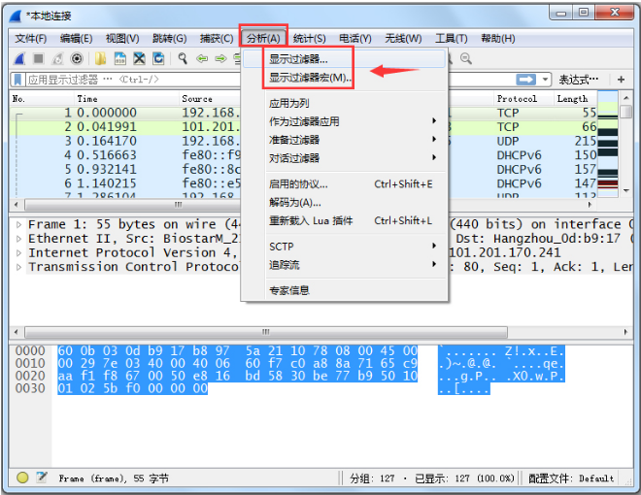Find a packet with magnifier icon
Image resolution: width=641 pixels, height=495 pixels.
(183, 59)
